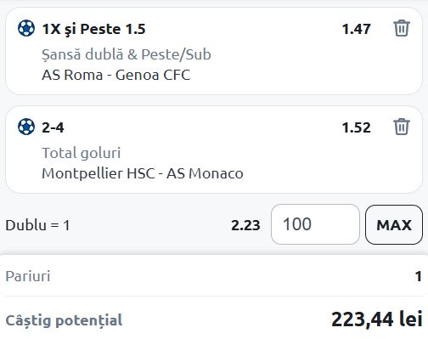Open the AS Roma - Genoa CFC match

click(116, 75)
